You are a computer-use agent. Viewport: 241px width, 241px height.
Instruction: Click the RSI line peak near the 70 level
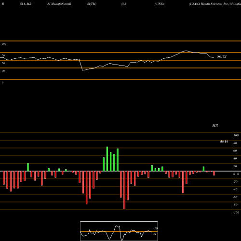186,51
